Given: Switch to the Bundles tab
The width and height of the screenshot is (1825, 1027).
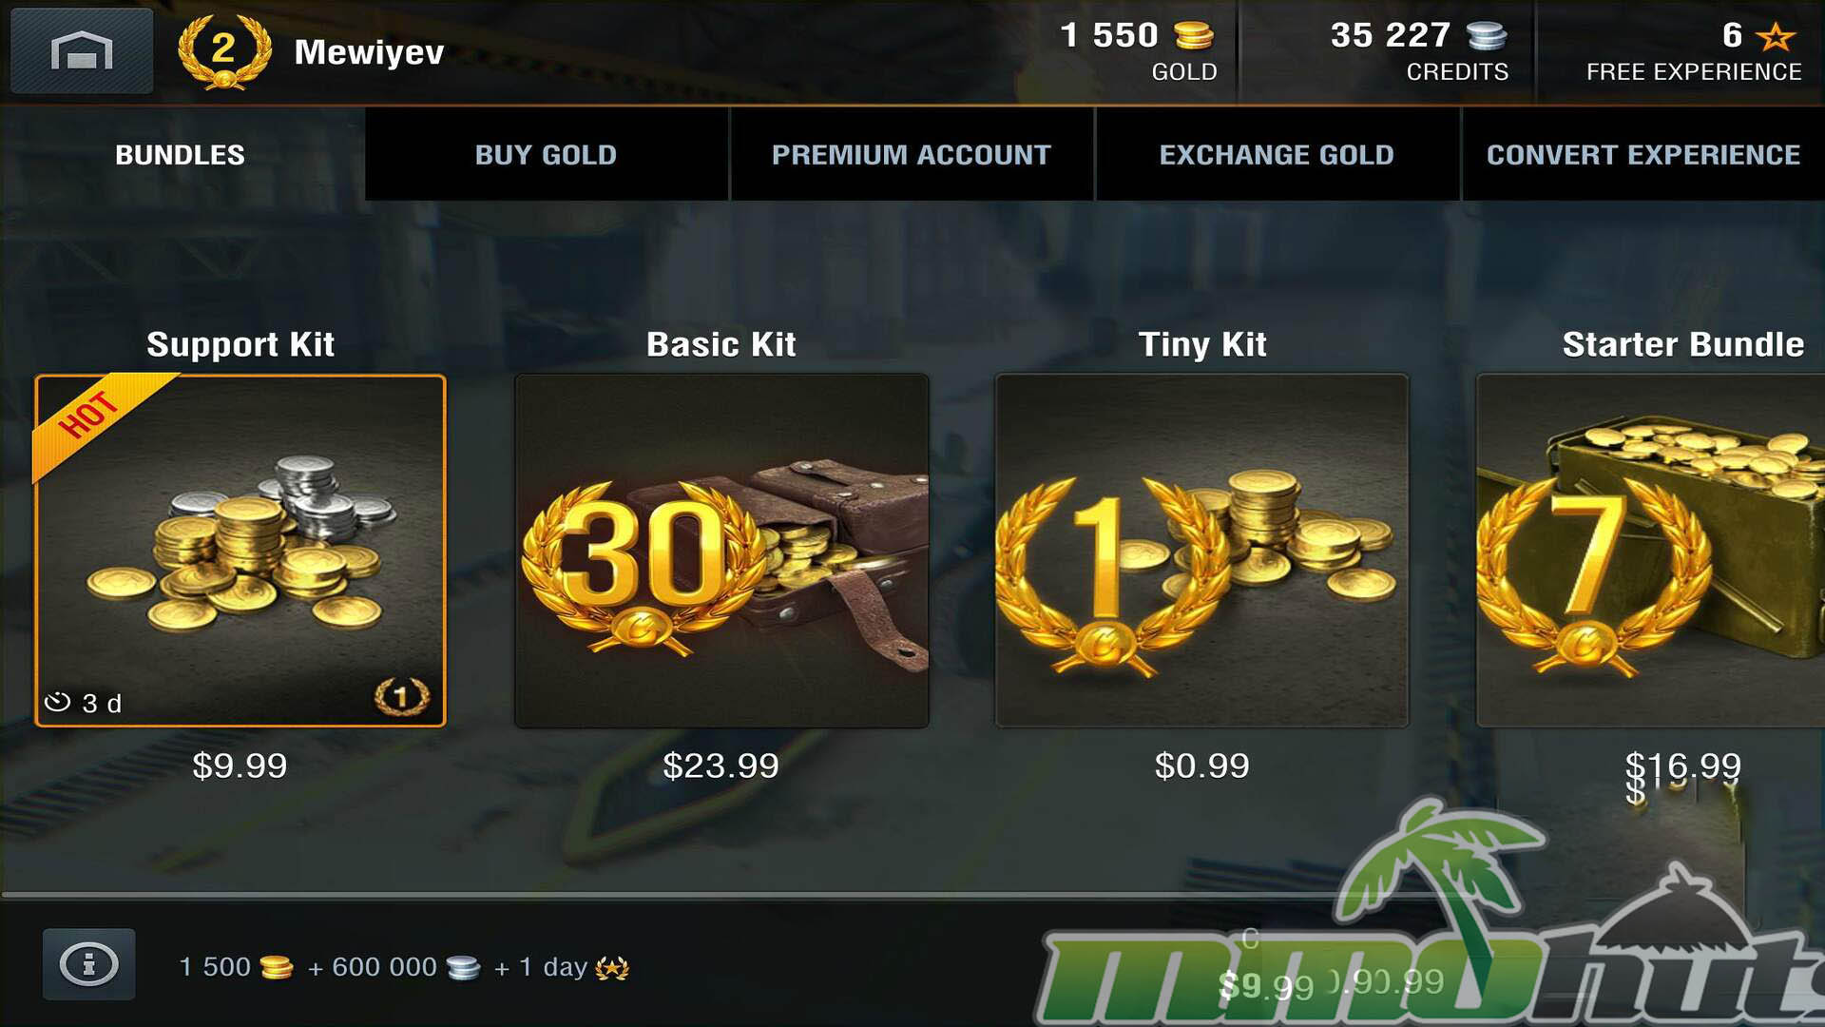Looking at the screenshot, I should pos(181,154).
